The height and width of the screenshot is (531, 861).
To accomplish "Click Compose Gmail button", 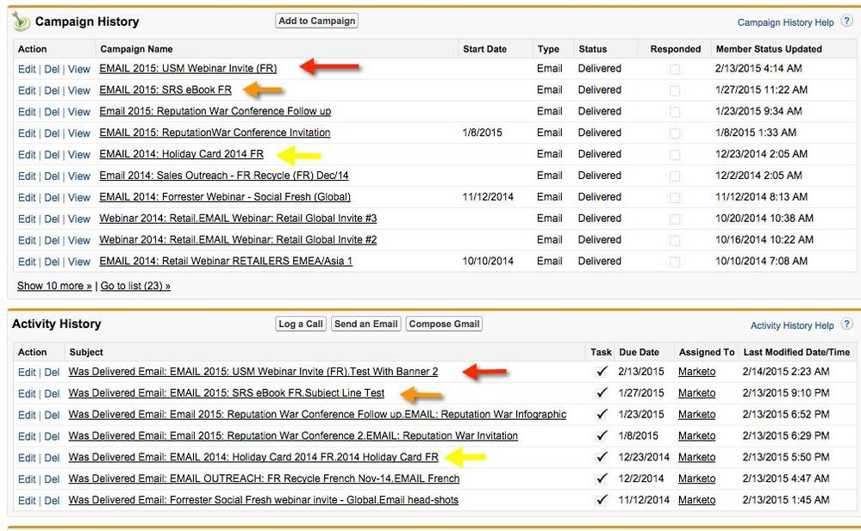I will (444, 324).
